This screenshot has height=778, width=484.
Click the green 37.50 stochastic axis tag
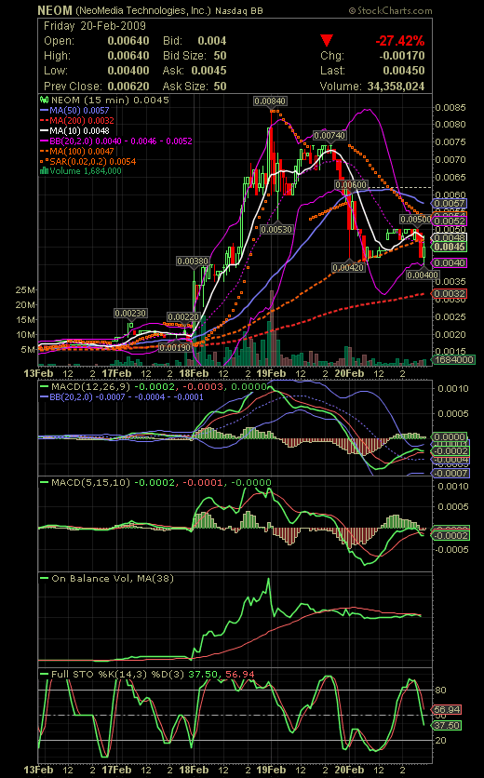click(447, 725)
